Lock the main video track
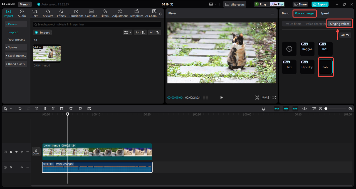Screen dimensions: 356x189 [x=11, y=152]
